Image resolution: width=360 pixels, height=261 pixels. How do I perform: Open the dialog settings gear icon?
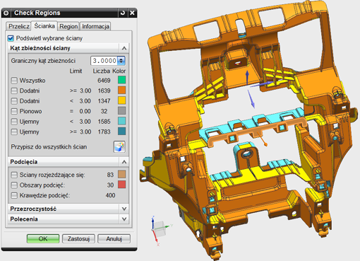click(x=6, y=13)
